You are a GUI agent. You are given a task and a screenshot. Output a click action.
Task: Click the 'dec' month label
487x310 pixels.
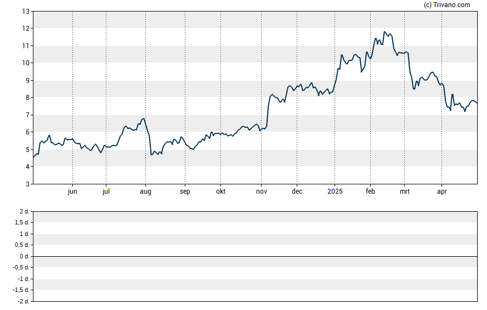coord(297,191)
